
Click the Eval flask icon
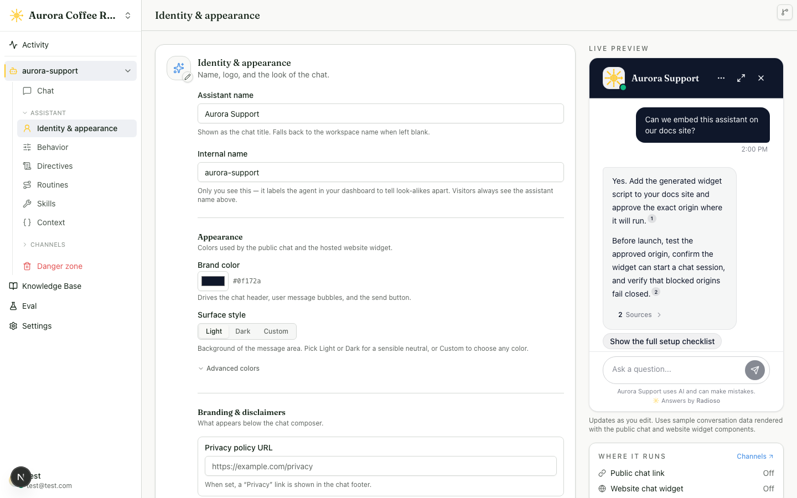pos(13,306)
